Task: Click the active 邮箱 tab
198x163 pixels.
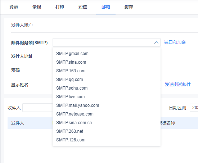Action: [x=106, y=7]
